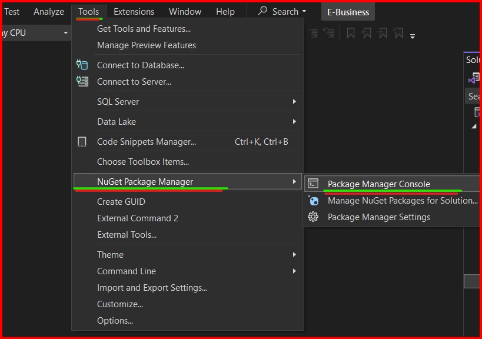Image resolution: width=482 pixels, height=339 pixels.
Task: Go to previous bookmark toolbar icon
Action: pyautogui.click(x=366, y=34)
